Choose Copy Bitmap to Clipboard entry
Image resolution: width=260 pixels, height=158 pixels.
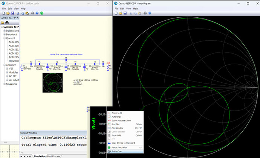(125, 143)
